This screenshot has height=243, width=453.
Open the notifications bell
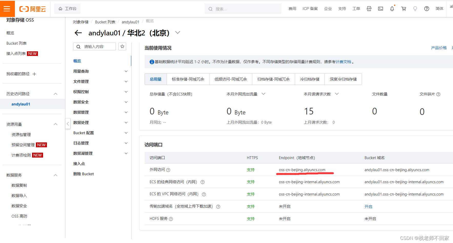pyautogui.click(x=392, y=9)
